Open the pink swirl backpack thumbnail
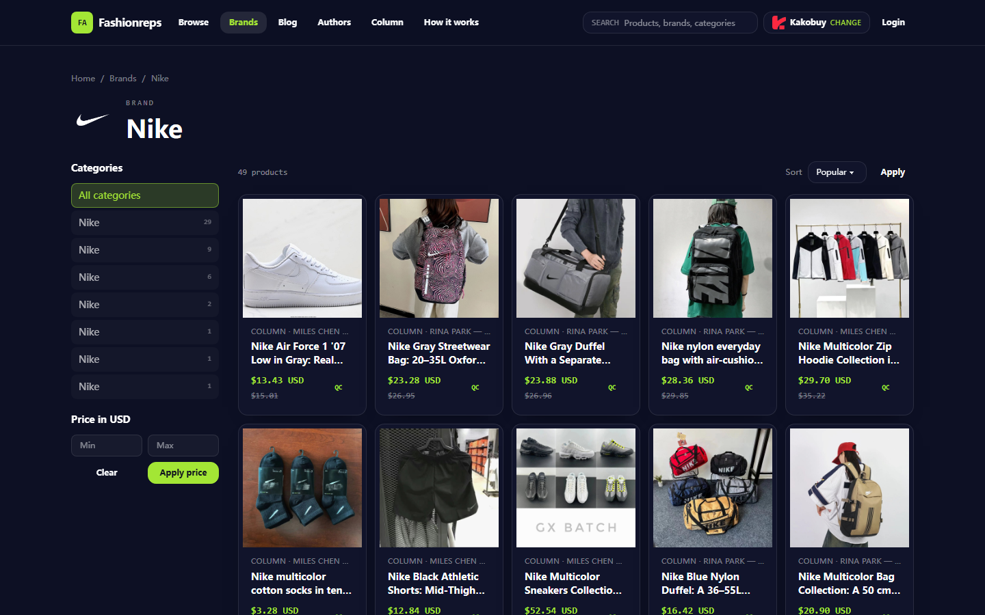Screen dimensions: 985x615 pos(439,258)
